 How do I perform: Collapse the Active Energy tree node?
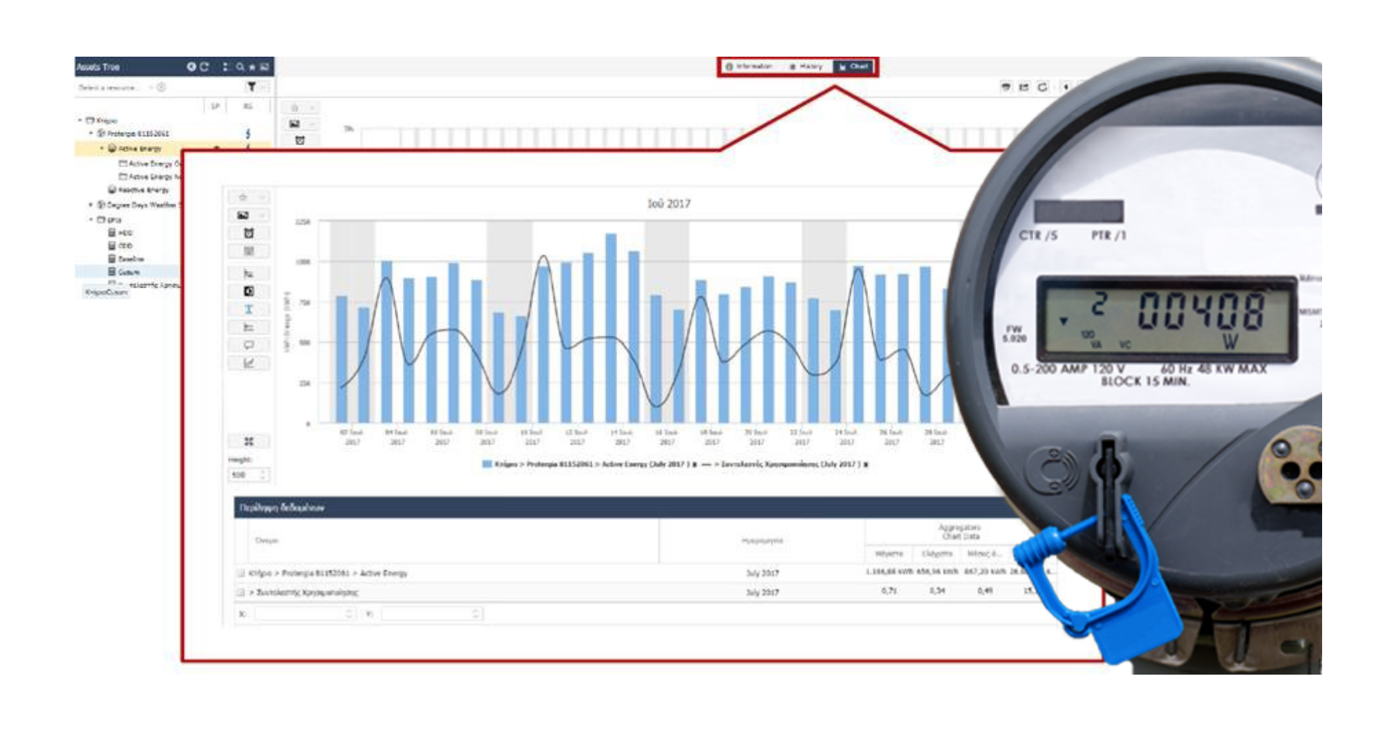[102, 149]
